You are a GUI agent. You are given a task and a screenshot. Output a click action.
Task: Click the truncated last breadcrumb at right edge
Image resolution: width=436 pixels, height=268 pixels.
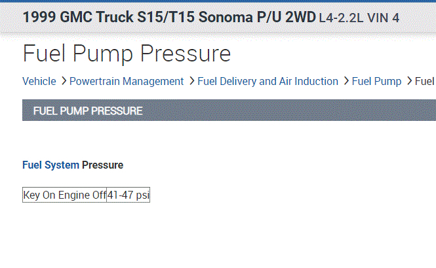click(426, 82)
